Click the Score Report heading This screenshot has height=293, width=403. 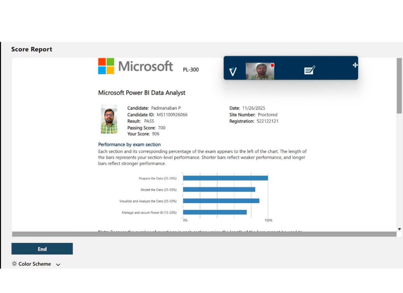(x=32, y=49)
